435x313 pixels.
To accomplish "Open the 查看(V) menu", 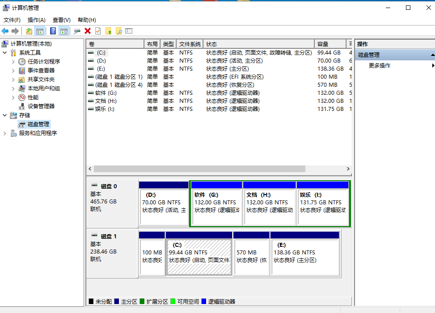I will (x=61, y=20).
